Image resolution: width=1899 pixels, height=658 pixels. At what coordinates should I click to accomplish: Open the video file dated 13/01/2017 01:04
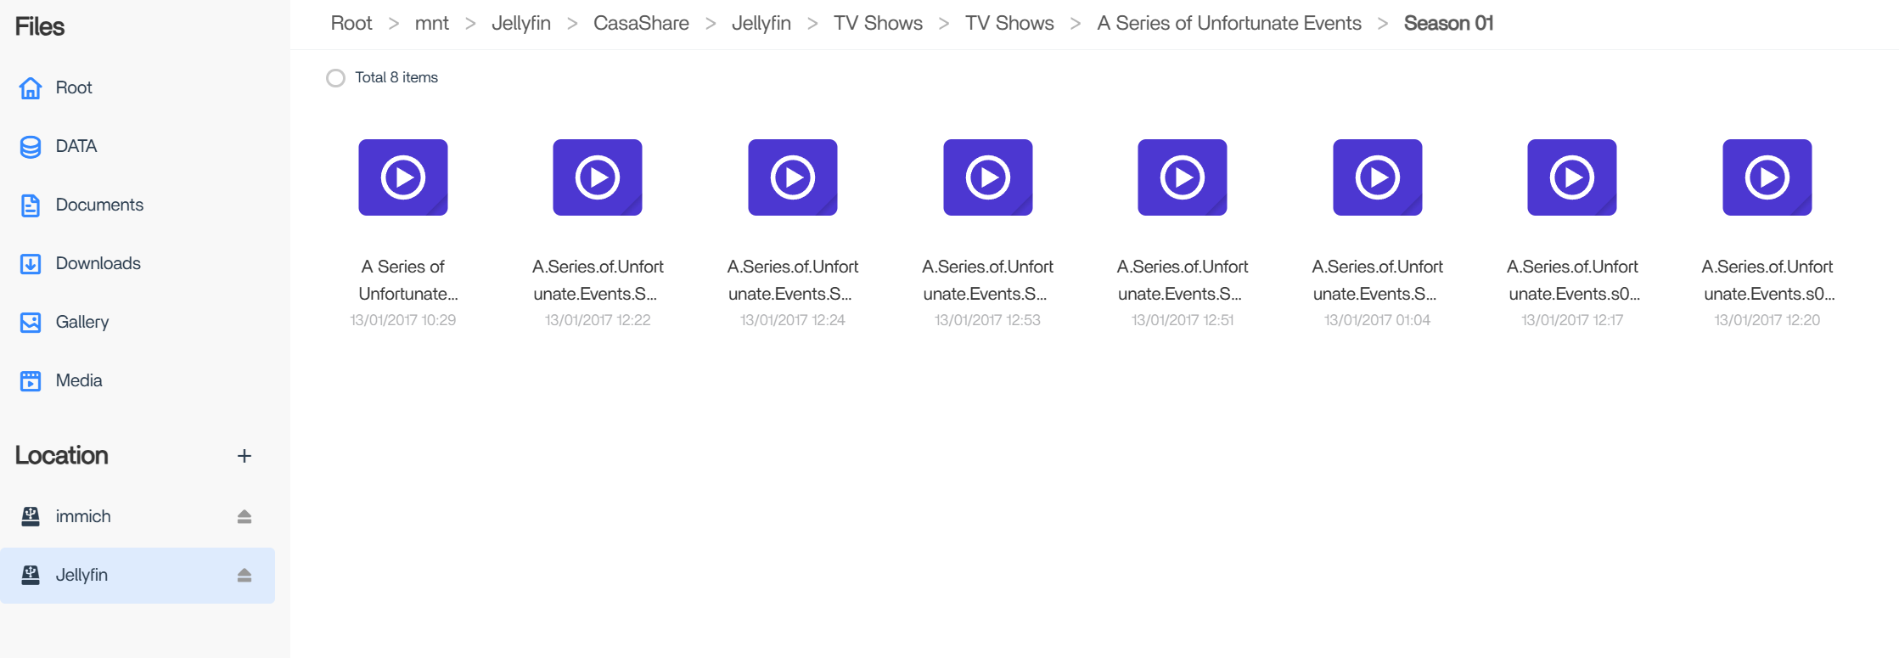[x=1378, y=177]
